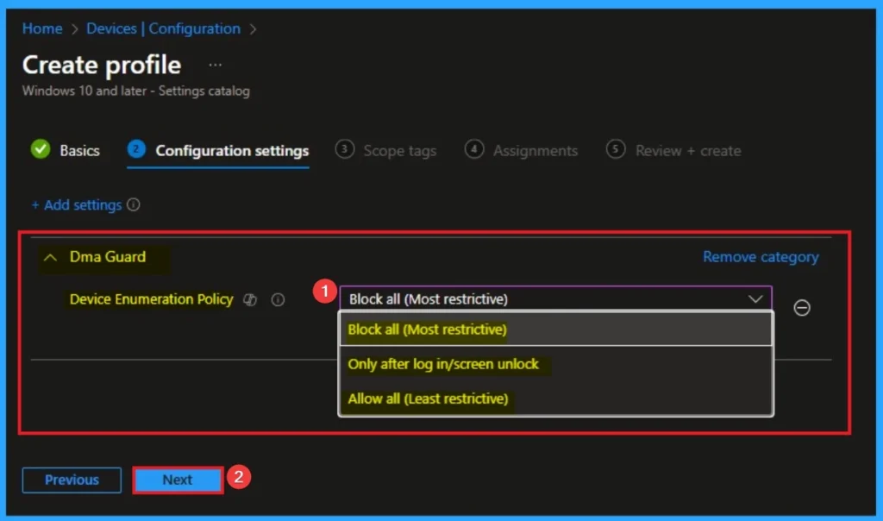
Task: Open the Device Enumeration Policy dropdown
Action: click(x=555, y=299)
